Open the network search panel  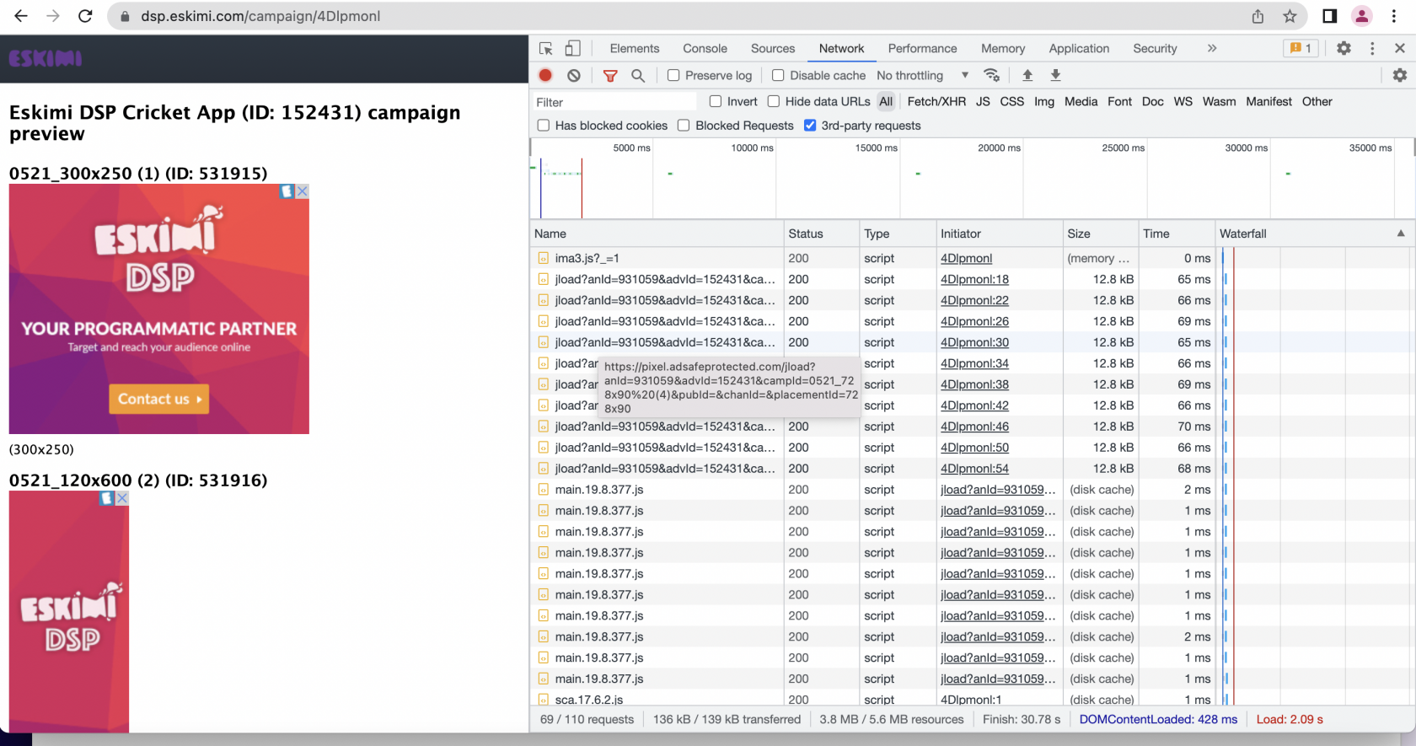(x=638, y=76)
